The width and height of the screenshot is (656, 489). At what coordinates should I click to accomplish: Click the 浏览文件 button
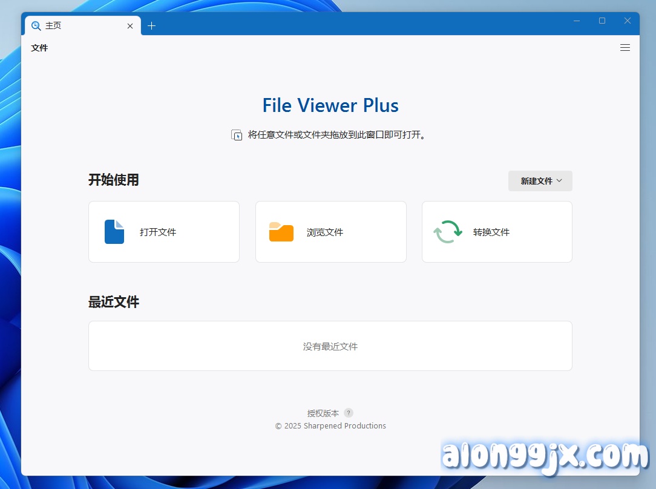(x=330, y=231)
